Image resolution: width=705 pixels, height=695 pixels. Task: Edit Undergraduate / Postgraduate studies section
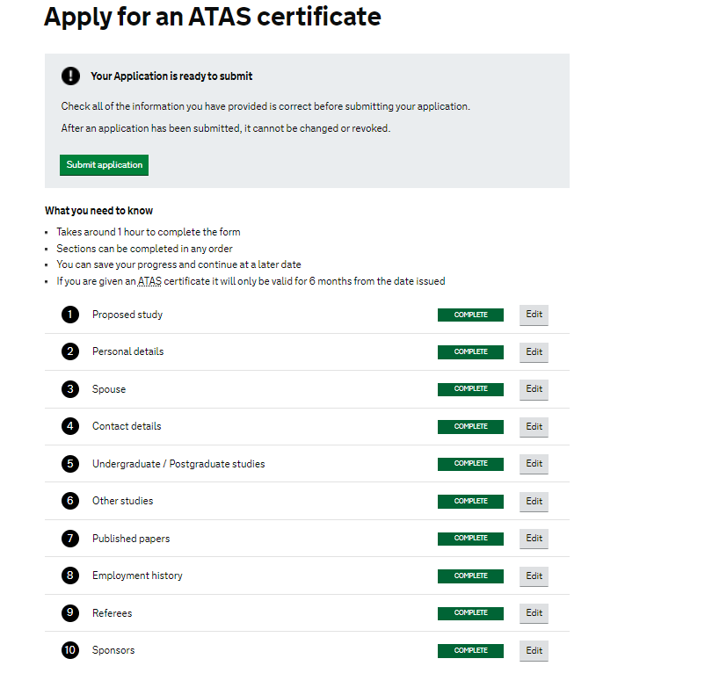534,463
